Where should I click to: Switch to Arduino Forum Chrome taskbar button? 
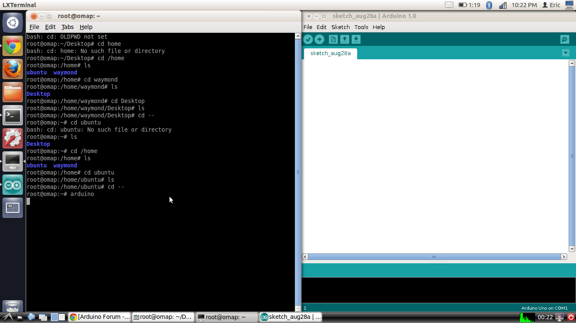point(100,317)
